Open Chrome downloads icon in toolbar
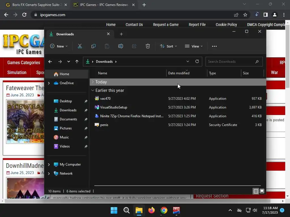This screenshot has width=290, height=217. (x=257, y=14)
